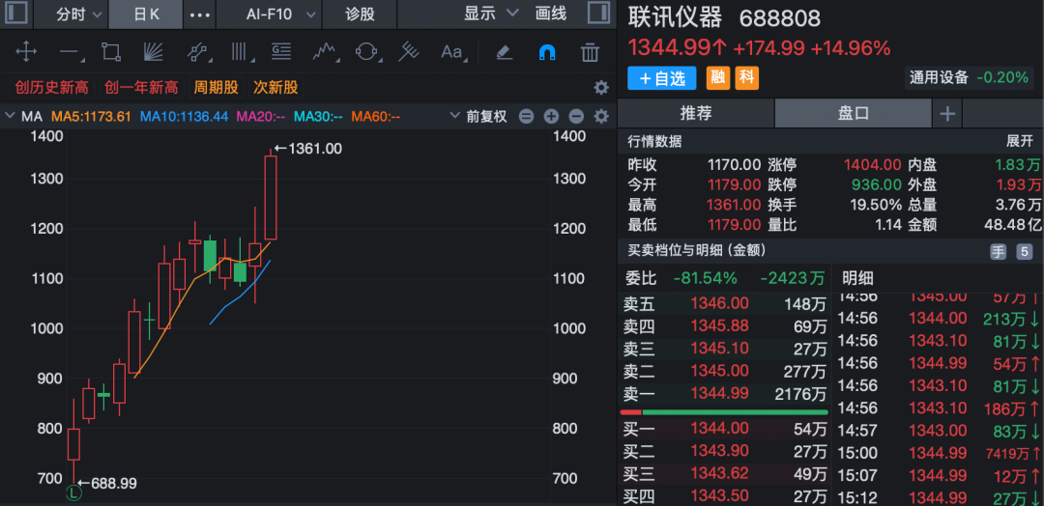
Task: Click the 15:00 trade detail row
Action: point(938,453)
